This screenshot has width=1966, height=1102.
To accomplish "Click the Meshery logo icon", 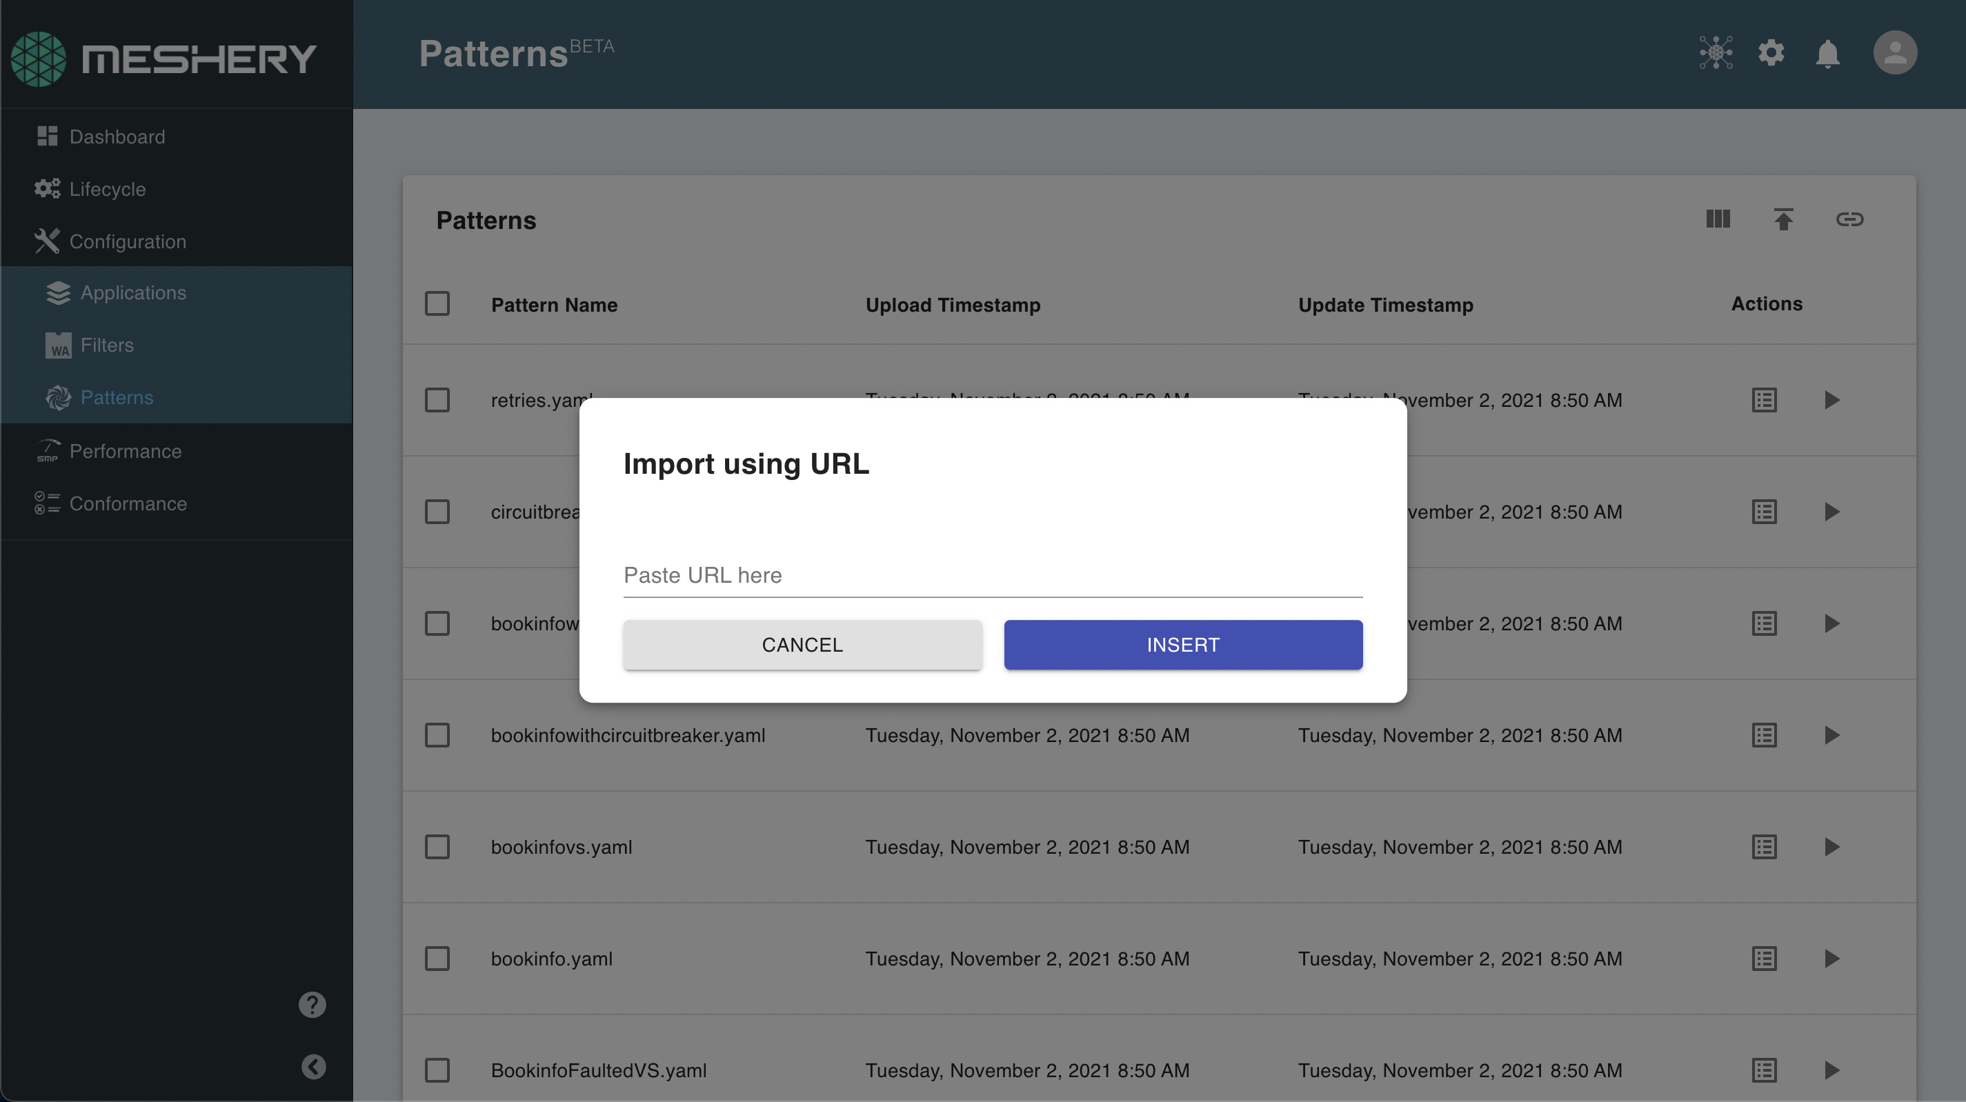I will (38, 59).
